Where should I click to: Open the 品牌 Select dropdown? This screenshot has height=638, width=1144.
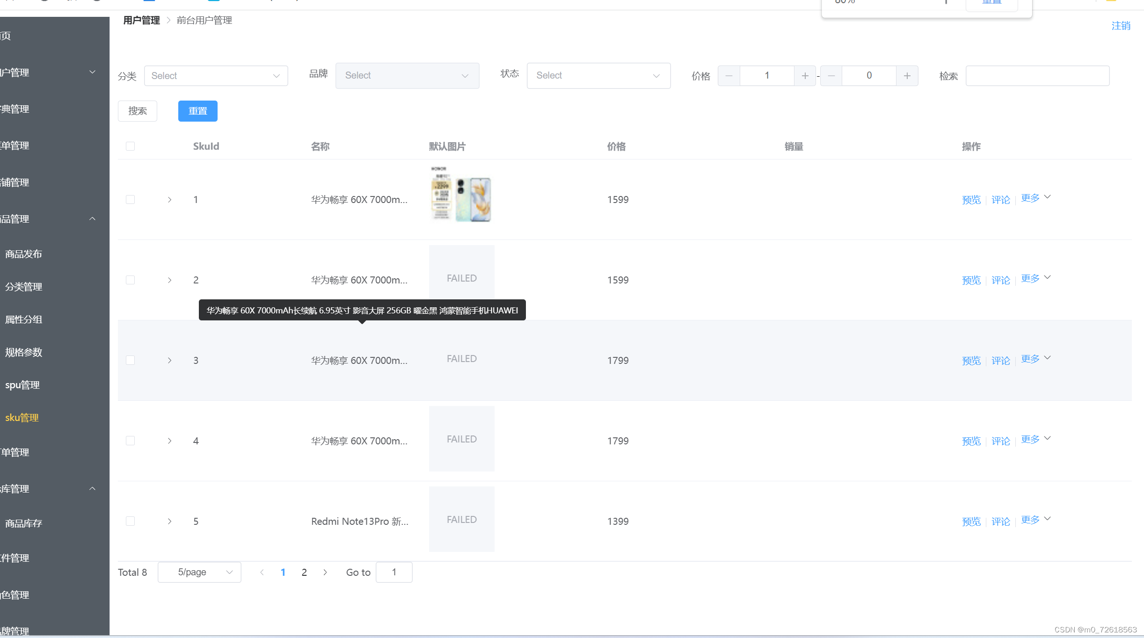[407, 75]
